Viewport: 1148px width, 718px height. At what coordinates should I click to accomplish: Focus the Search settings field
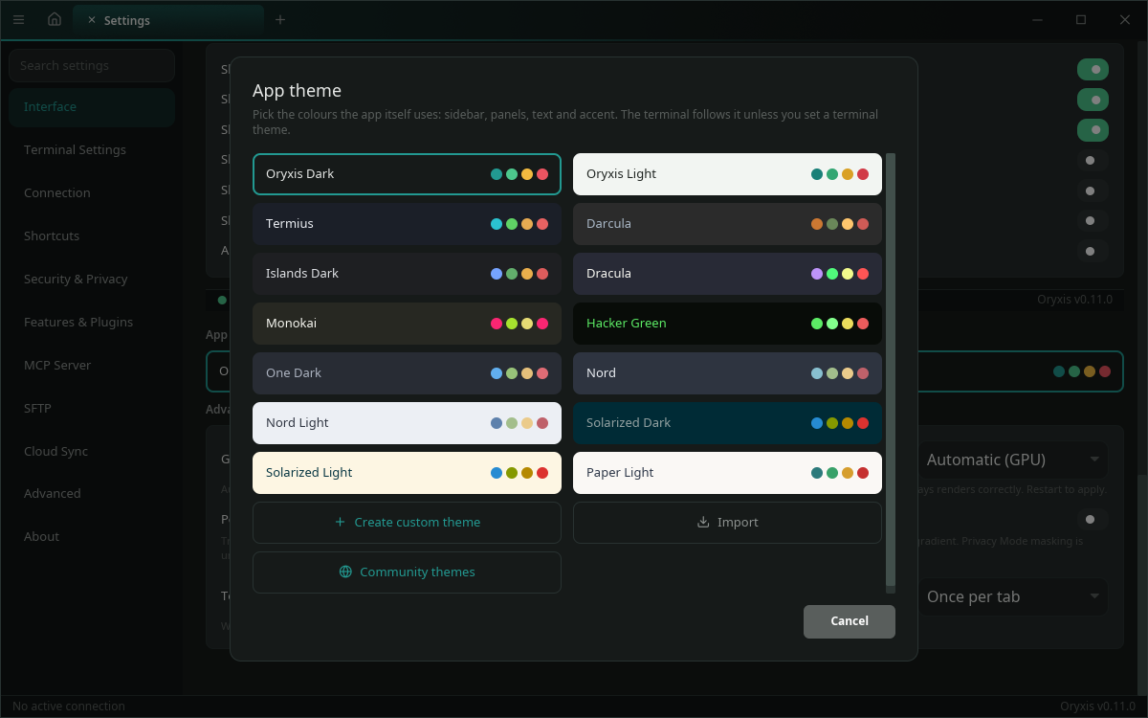click(92, 66)
